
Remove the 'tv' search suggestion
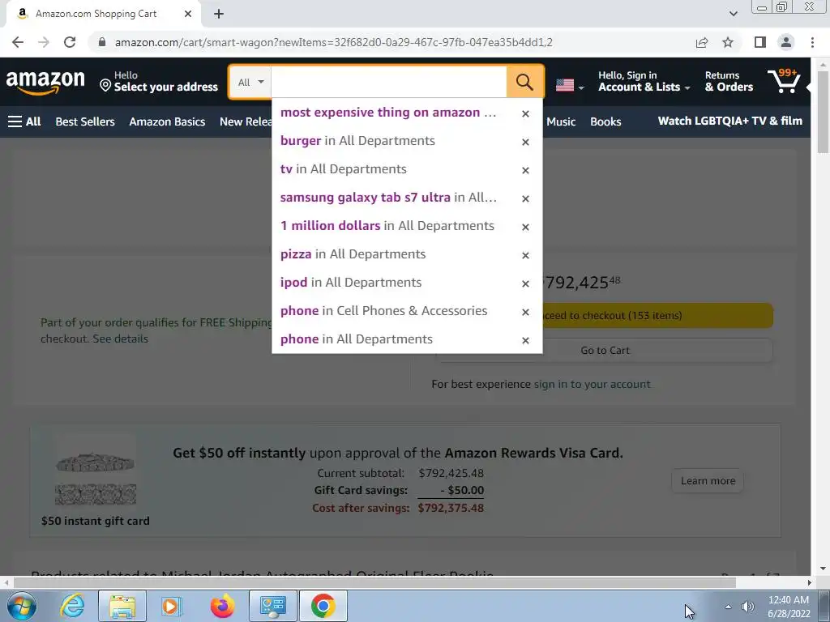525,170
